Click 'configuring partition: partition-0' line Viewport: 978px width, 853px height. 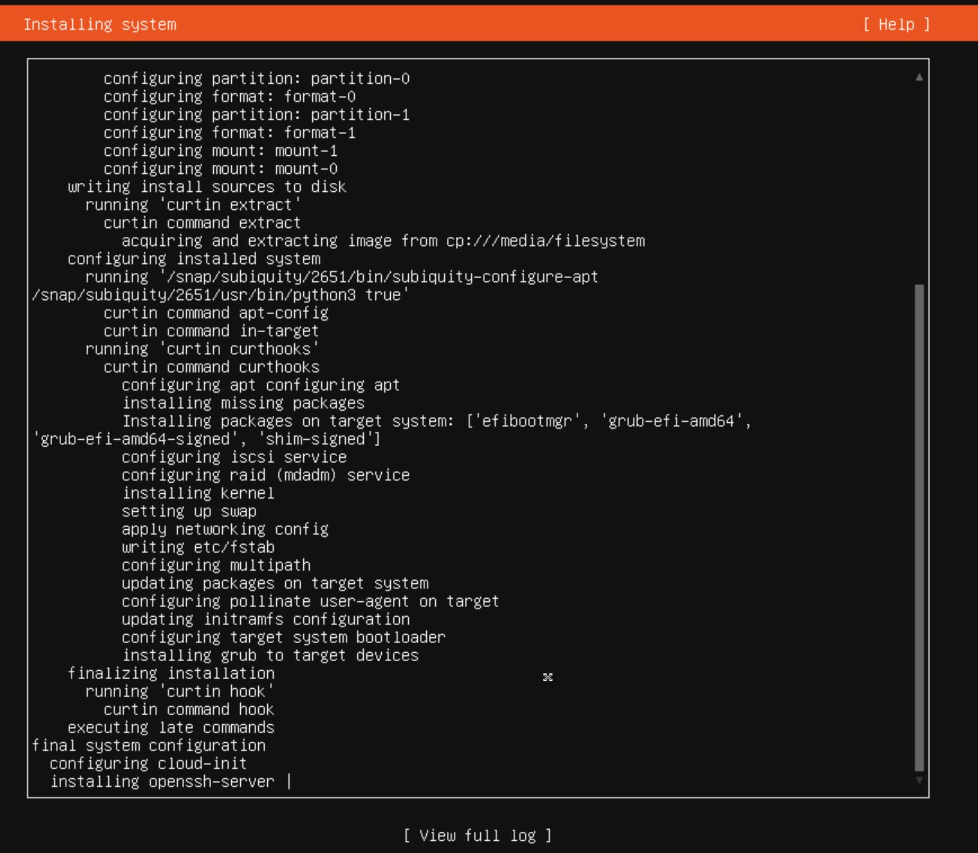(256, 79)
